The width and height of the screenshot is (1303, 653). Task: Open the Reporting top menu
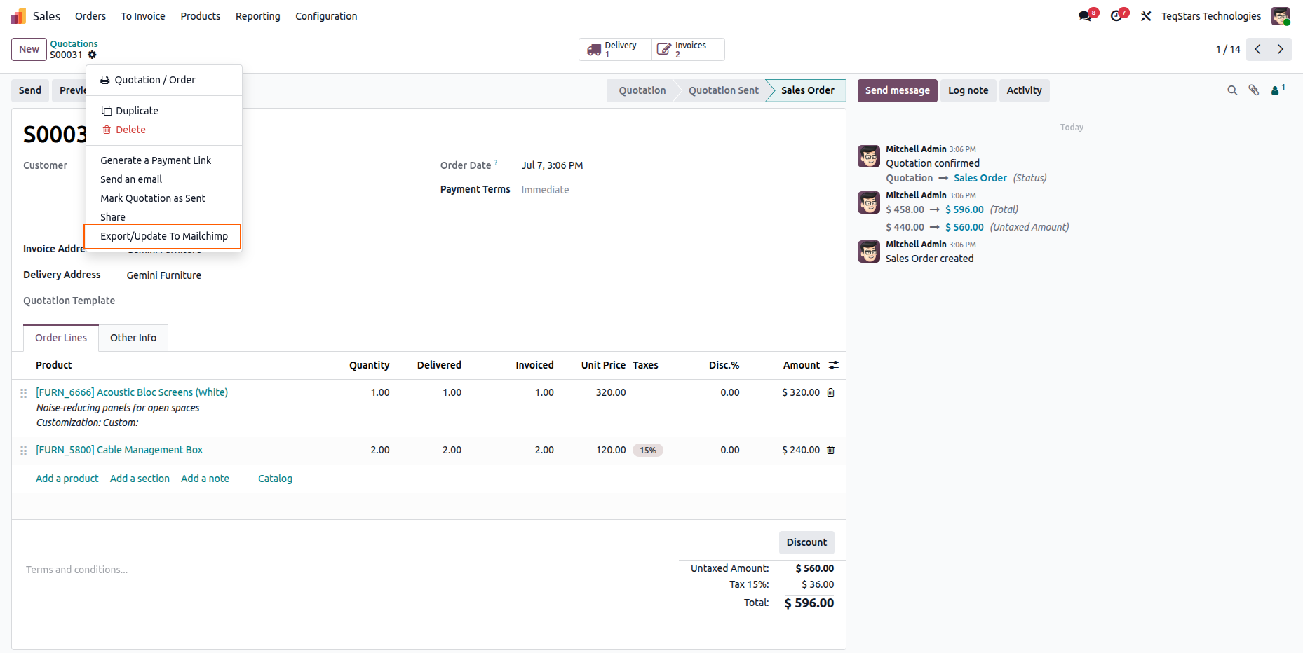[257, 16]
